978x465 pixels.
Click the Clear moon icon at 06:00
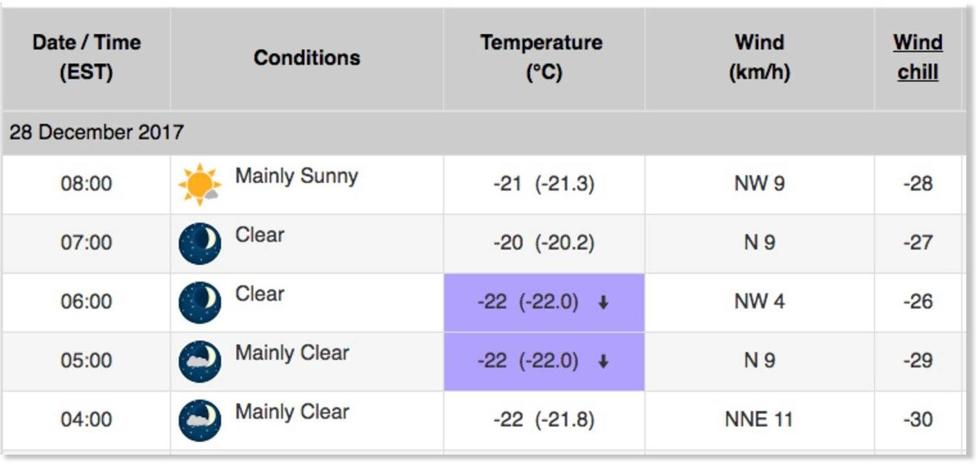click(x=200, y=303)
